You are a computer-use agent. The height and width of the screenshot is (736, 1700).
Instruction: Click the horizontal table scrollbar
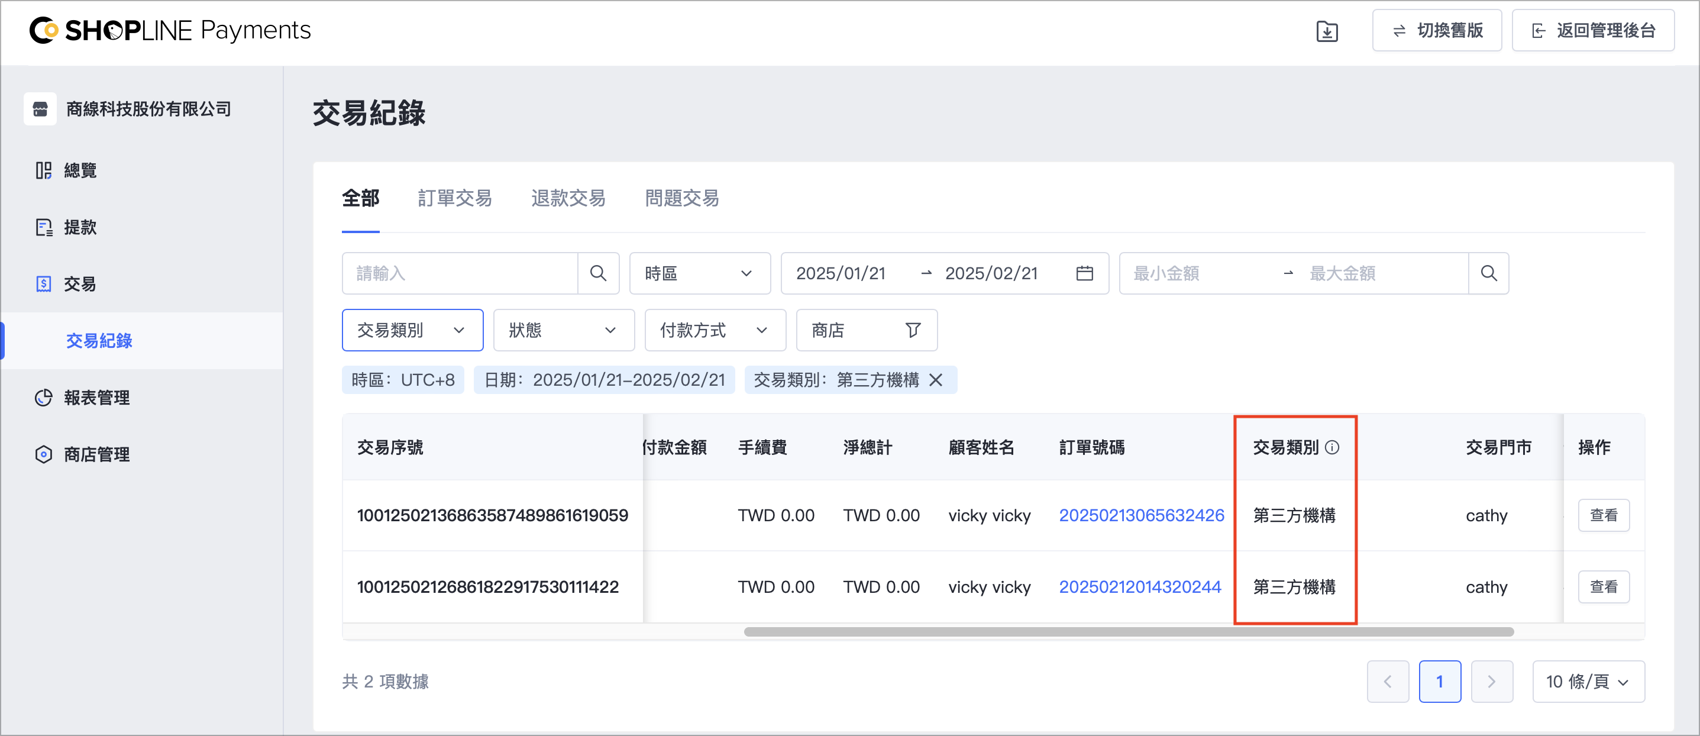[x=1129, y=632]
